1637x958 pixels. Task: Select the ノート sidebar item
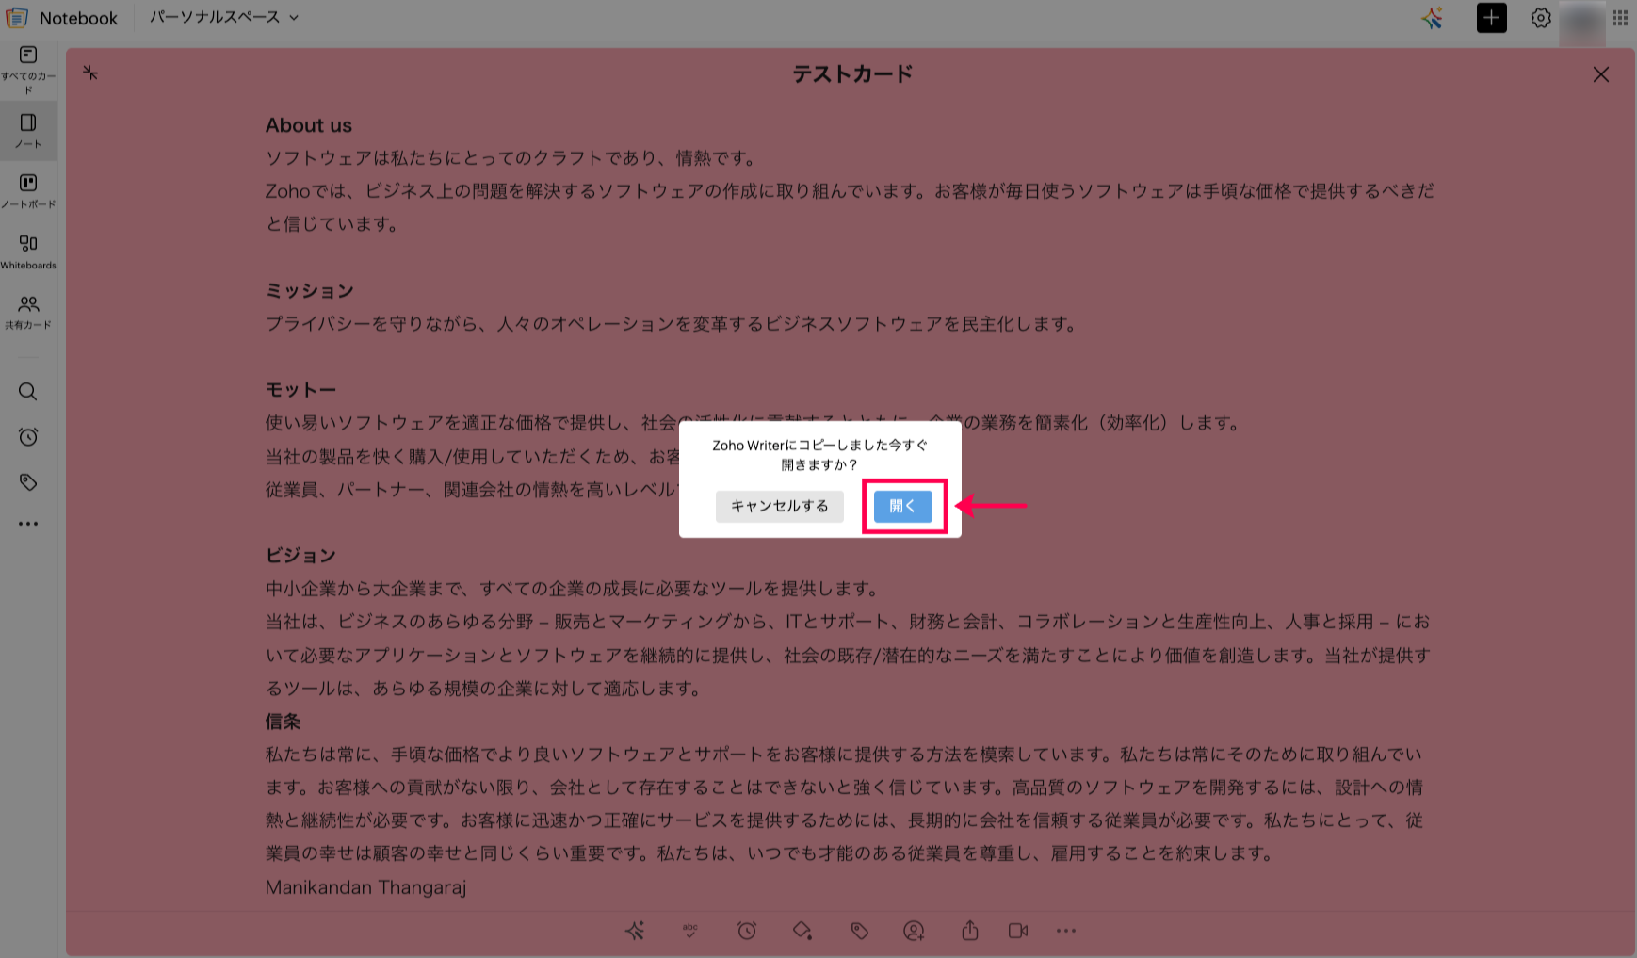(x=28, y=131)
